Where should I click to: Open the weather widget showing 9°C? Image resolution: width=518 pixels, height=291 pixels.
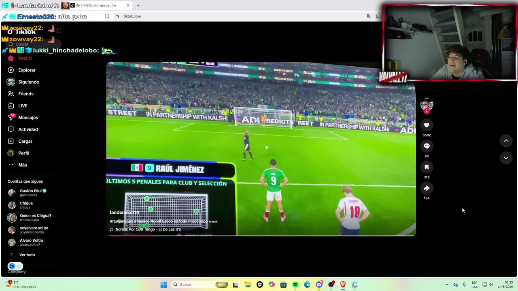21,285
